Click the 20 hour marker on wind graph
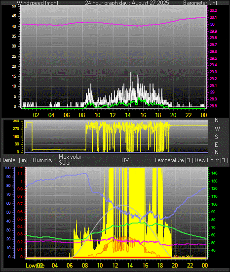This screenshot has height=272, width=230. click(173, 115)
